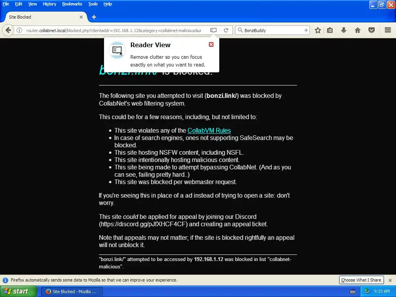Screen dimensions: 396x297
Task: Select Site Blocked - Mozilla taskbar button
Action: tap(72, 292)
